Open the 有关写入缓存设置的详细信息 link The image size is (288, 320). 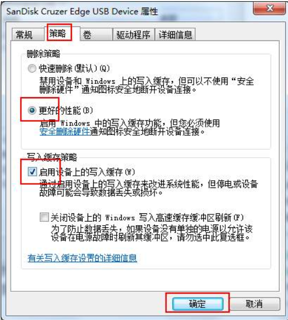coord(83,258)
